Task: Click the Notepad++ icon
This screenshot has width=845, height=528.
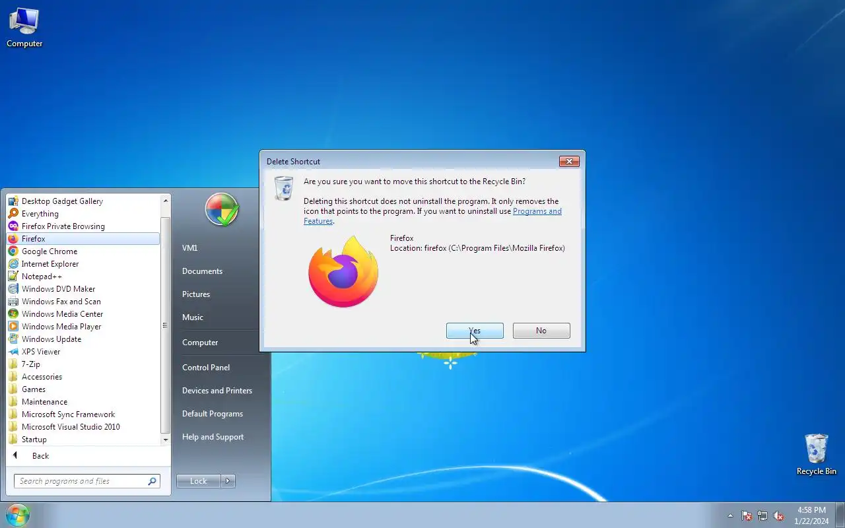Action: (x=13, y=277)
